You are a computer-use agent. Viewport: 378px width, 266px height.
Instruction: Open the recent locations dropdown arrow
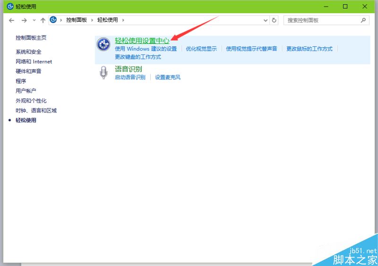click(34, 20)
